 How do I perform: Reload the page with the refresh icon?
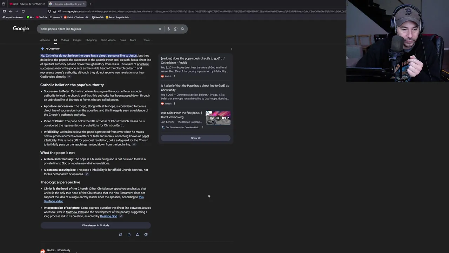23,11
